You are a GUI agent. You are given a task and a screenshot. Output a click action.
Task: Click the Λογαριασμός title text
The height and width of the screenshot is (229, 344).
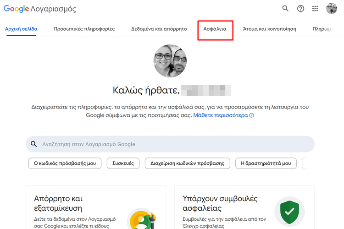53,9
